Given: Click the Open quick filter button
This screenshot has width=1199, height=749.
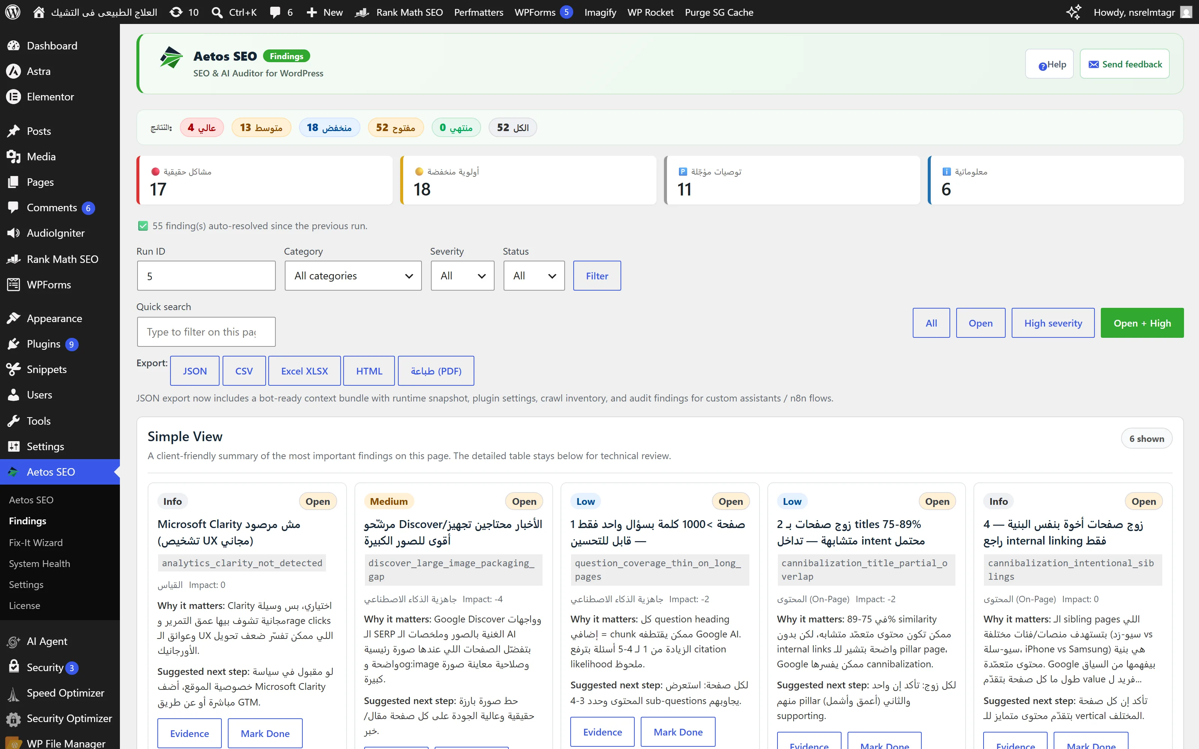Looking at the screenshot, I should coord(981,323).
